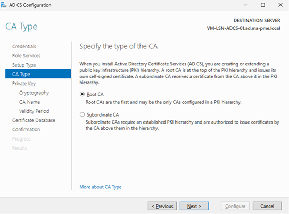
Task: Go to the Role Services step
Action: point(26,56)
